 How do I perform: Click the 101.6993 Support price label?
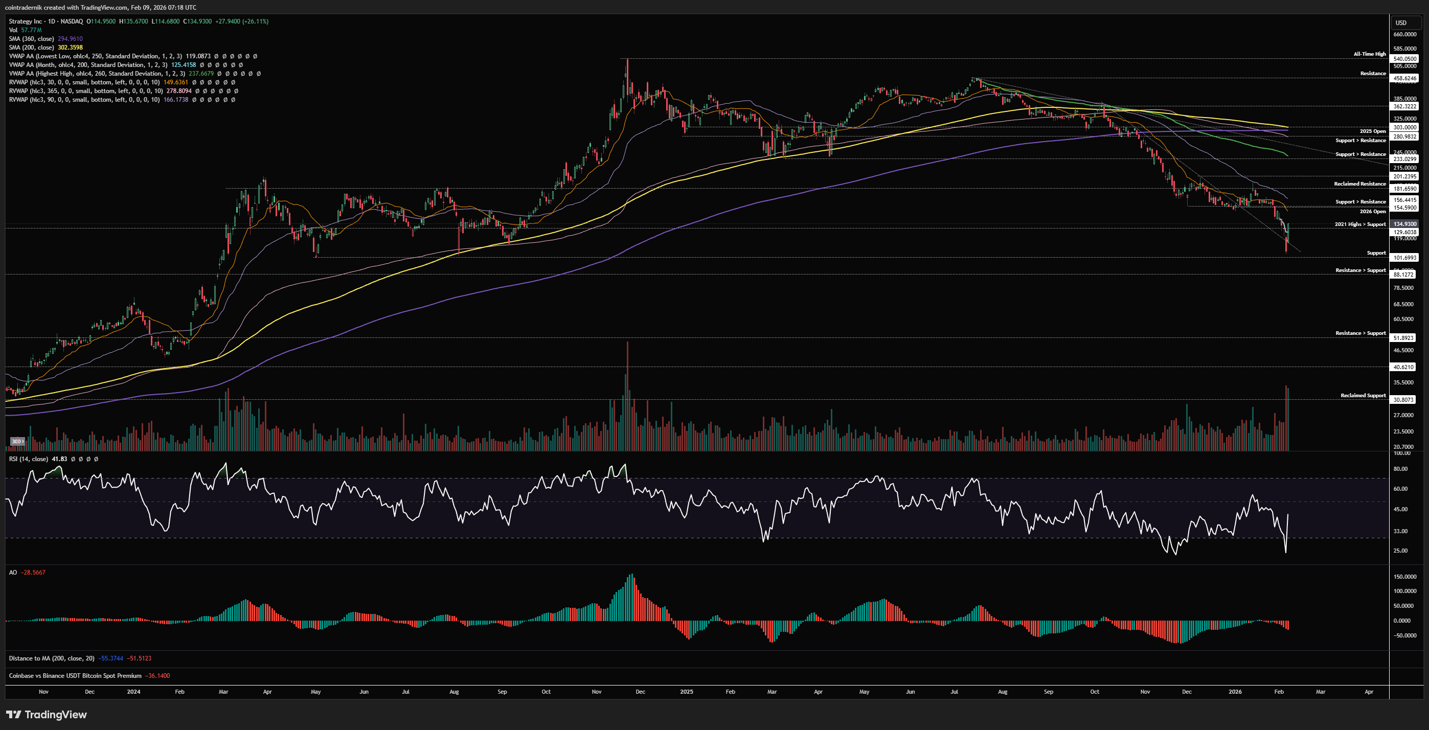coord(1404,257)
